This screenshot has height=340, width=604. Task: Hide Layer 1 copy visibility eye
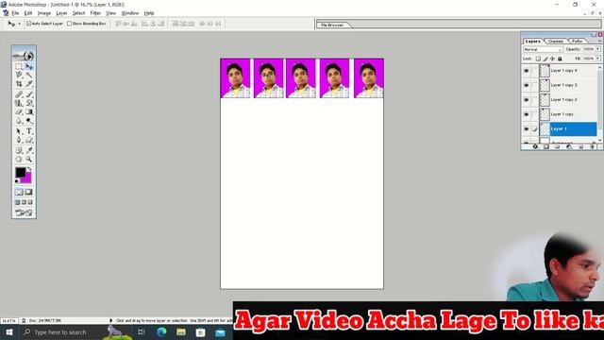(x=527, y=114)
